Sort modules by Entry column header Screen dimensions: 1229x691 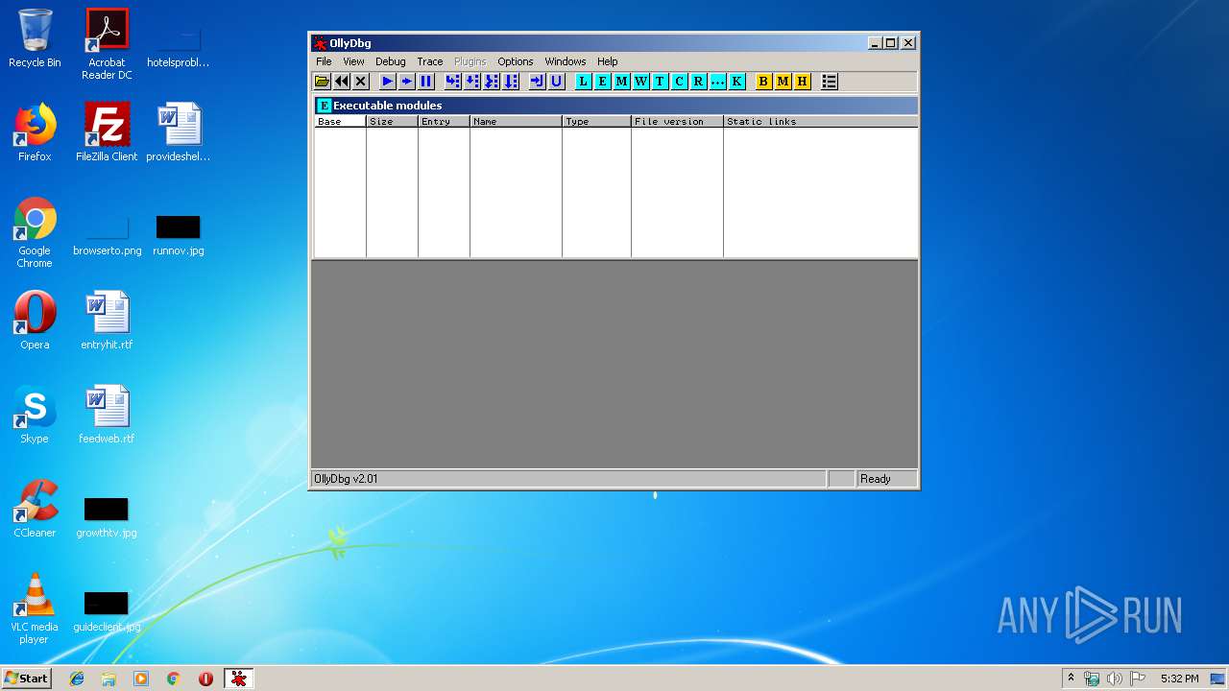tap(444, 122)
